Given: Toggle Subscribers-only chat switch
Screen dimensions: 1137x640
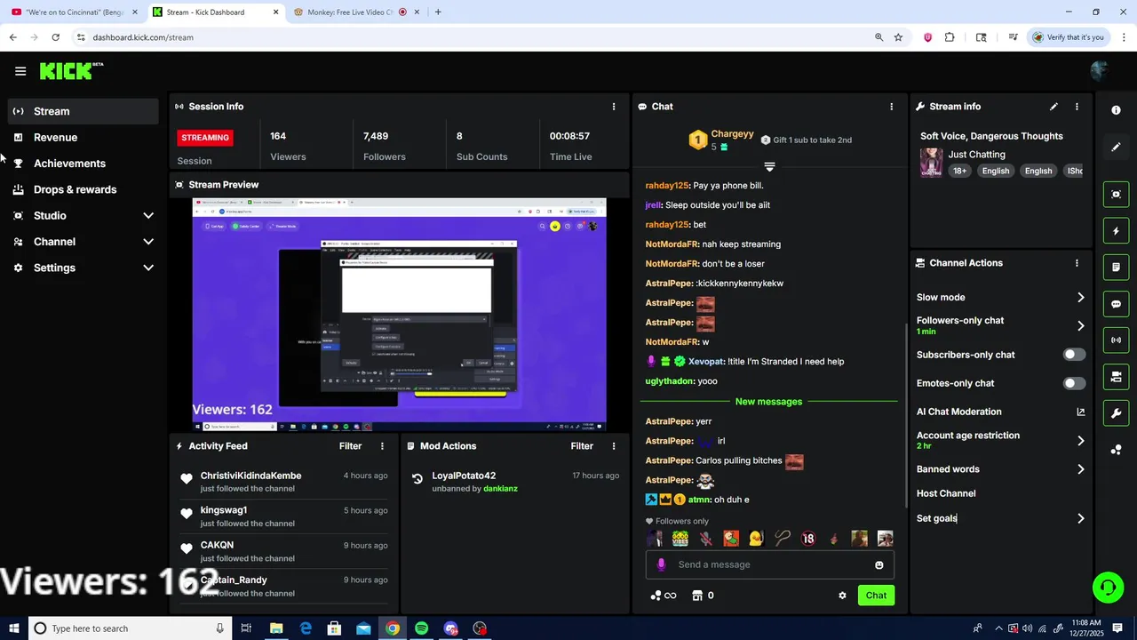Looking at the screenshot, I should (x=1074, y=355).
